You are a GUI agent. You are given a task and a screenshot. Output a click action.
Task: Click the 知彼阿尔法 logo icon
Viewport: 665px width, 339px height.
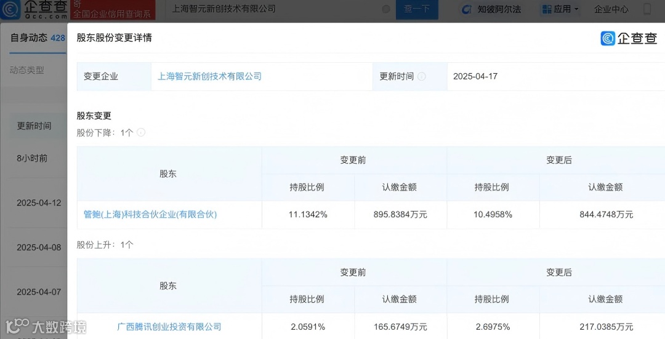tap(467, 9)
